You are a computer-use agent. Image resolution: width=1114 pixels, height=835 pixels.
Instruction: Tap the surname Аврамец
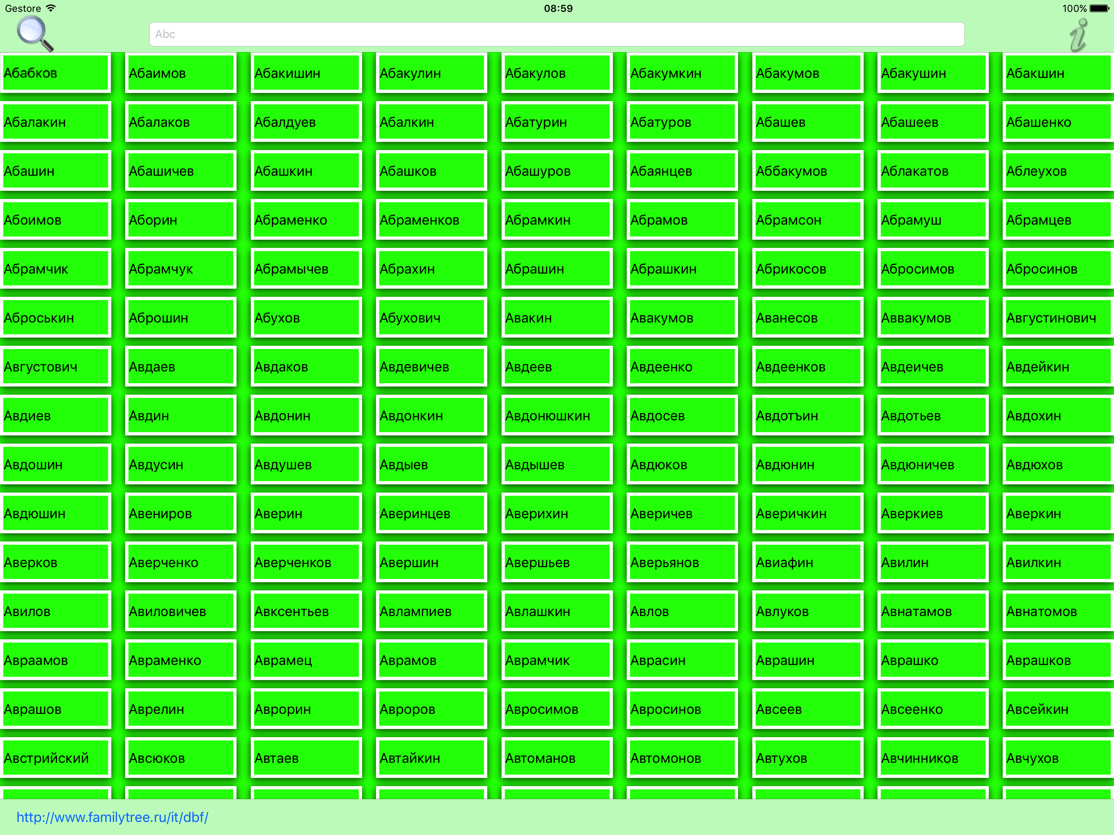[306, 660]
